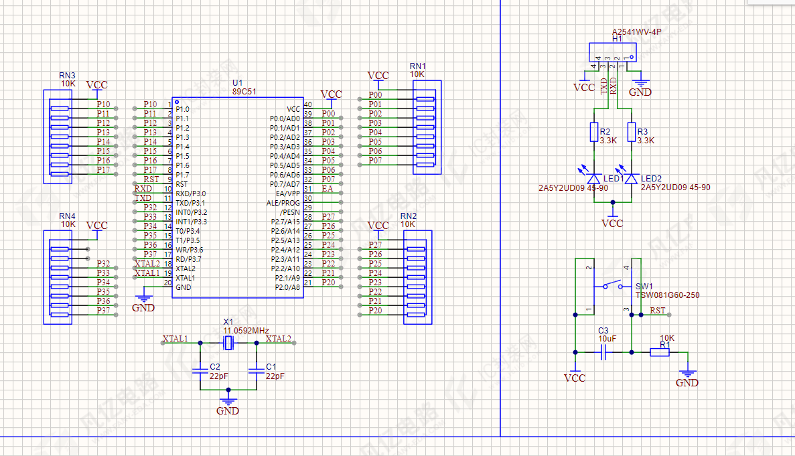
Task: Select the RN1 resistor network symbol
Action: click(427, 127)
